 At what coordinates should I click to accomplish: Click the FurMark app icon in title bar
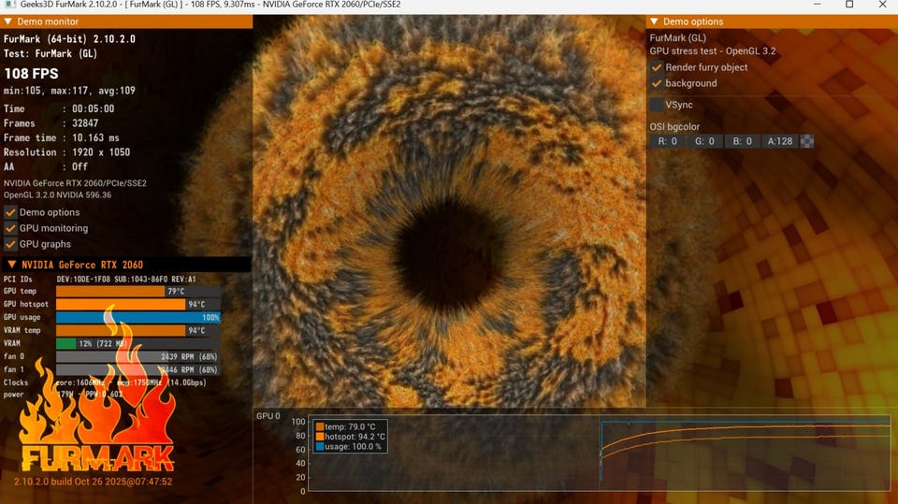tap(9, 5)
